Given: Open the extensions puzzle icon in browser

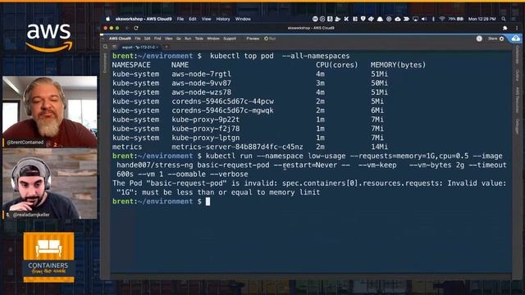Looking at the screenshot, I should (505, 28).
